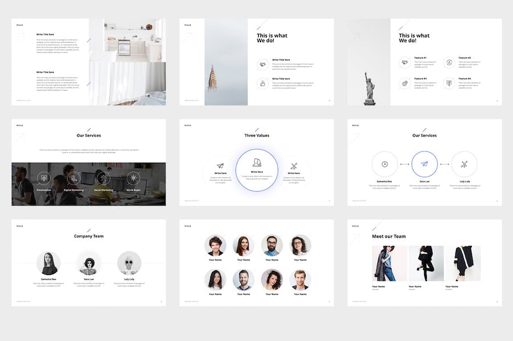Click Samanta Dea's portrait on Company Team slide
The image size is (513, 341).
point(48,263)
